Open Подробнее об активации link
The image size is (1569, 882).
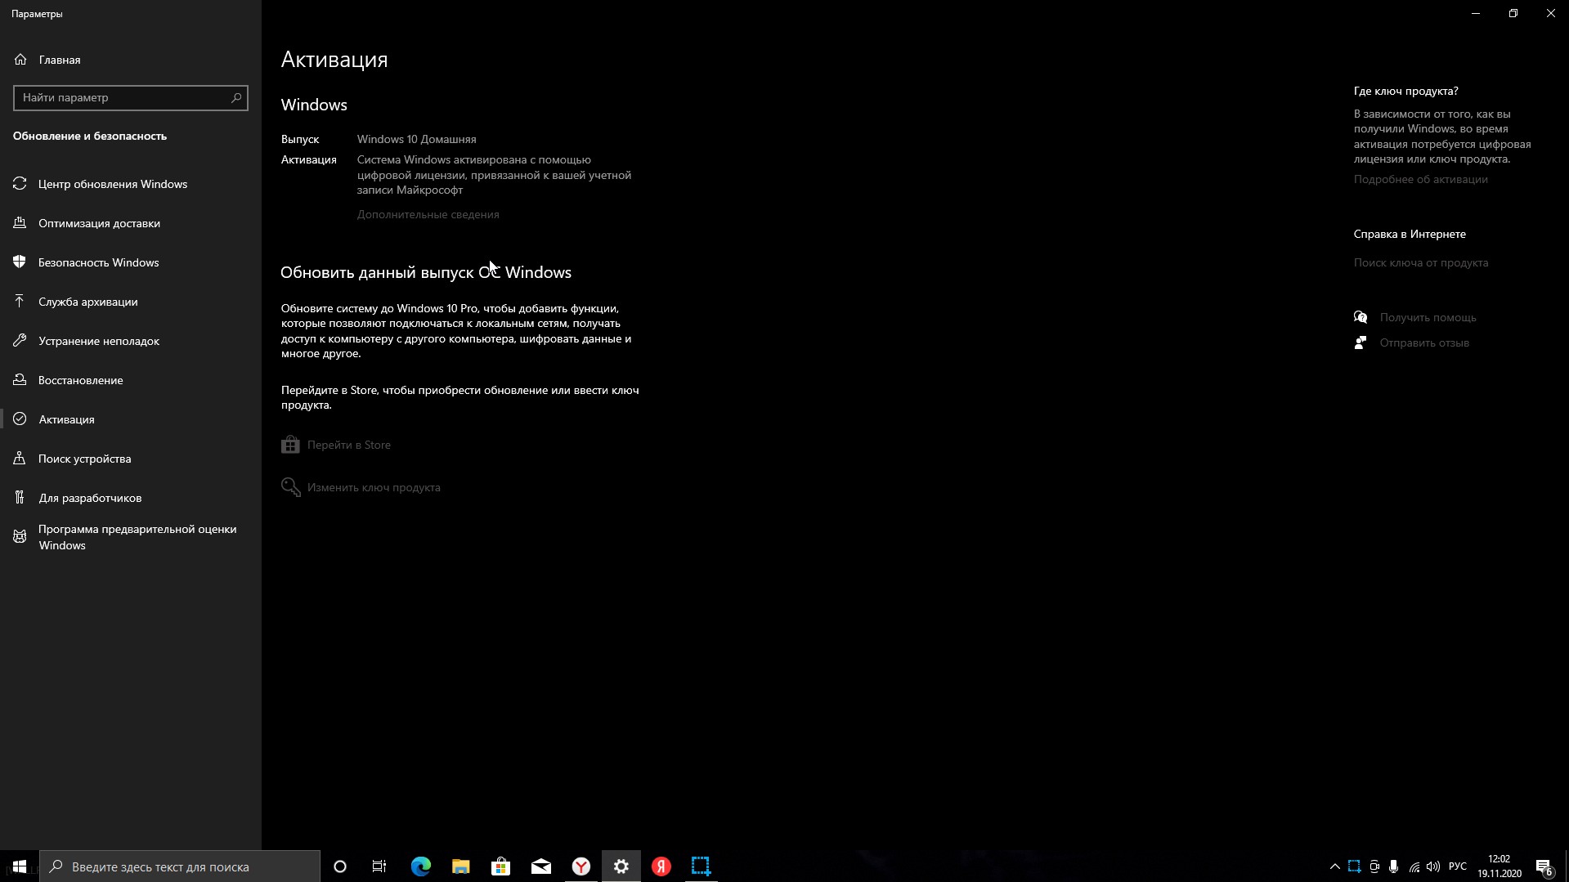click(1420, 179)
